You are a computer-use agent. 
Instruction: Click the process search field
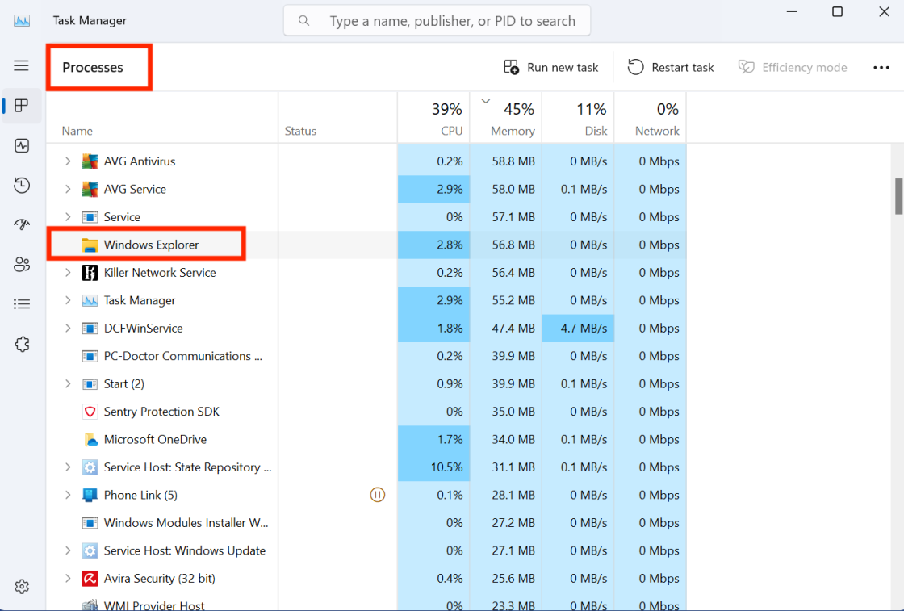436,20
